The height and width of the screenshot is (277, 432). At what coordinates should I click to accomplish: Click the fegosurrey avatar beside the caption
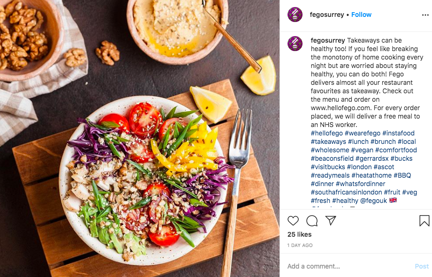click(x=295, y=44)
